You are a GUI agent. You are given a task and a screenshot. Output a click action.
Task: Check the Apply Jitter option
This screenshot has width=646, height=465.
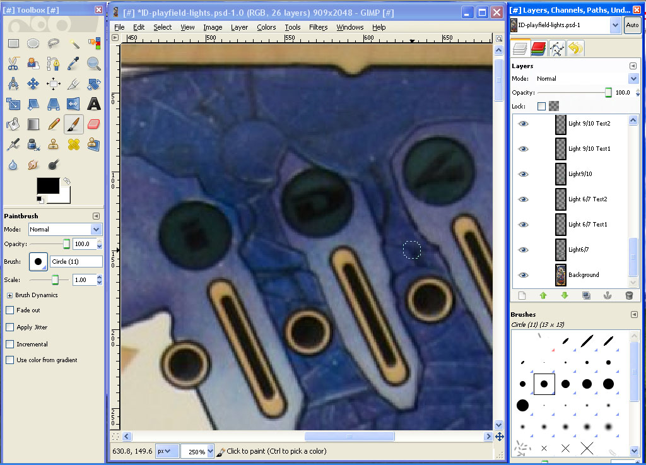(x=10, y=327)
